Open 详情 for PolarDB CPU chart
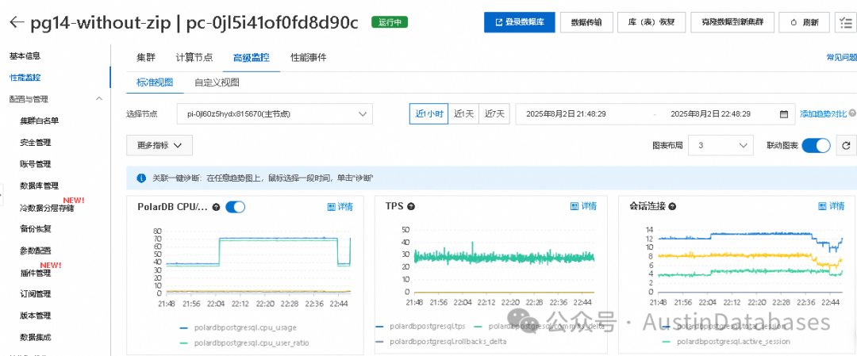857x356 pixels. coord(340,206)
